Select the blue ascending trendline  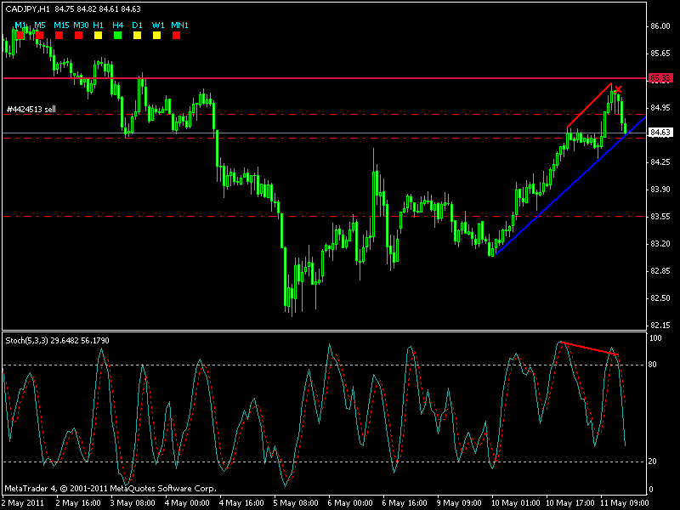pos(570,185)
